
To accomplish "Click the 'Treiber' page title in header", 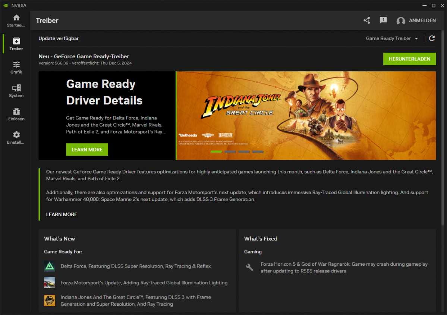I will (x=47, y=20).
